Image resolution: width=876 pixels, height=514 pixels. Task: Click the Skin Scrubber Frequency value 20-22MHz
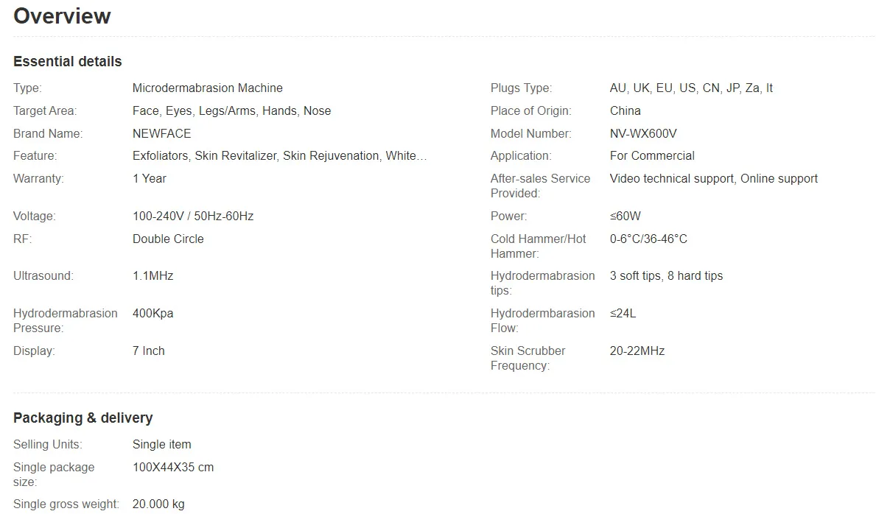coord(637,351)
